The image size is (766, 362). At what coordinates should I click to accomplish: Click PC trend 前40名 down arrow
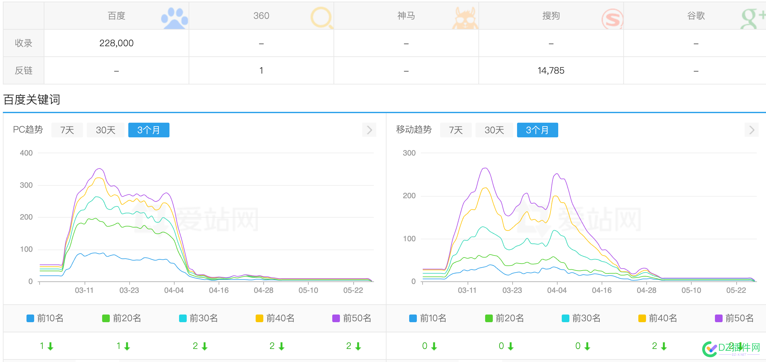[281, 346]
